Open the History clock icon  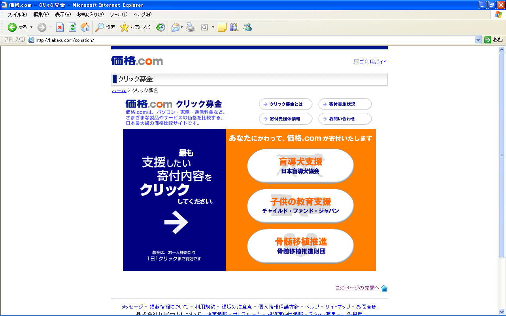click(160, 27)
